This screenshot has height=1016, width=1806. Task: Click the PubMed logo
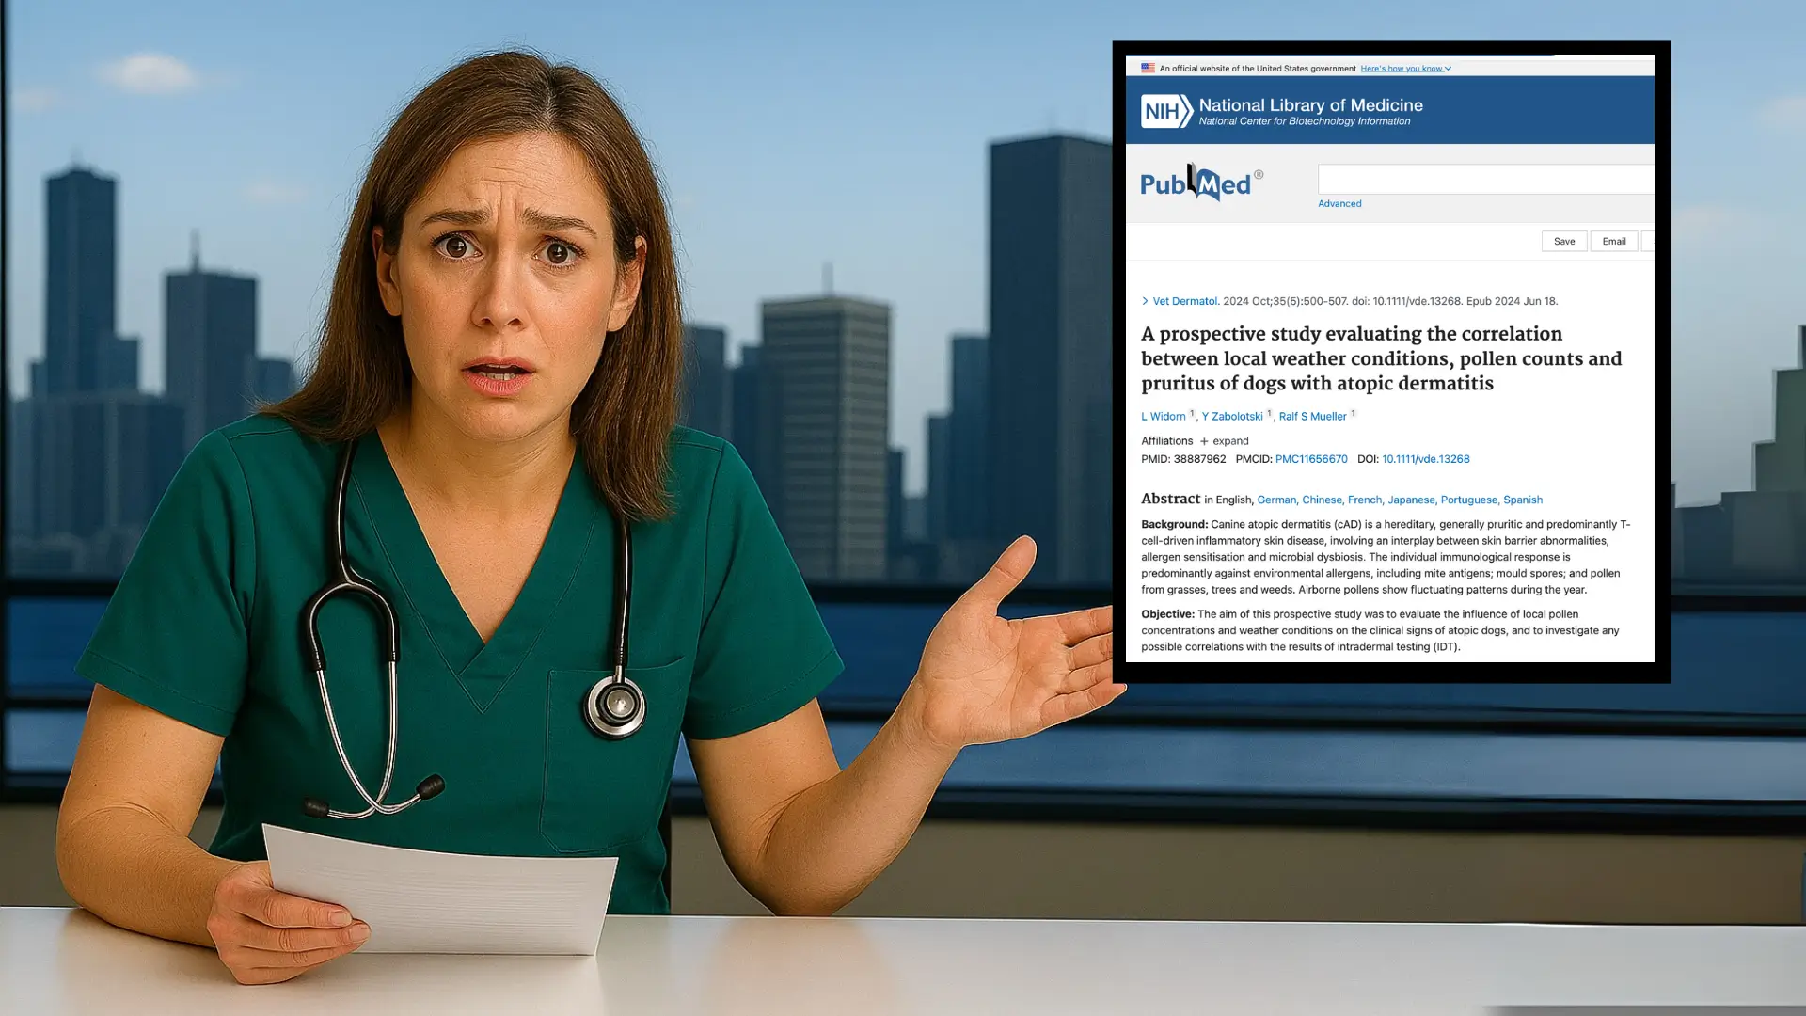click(x=1201, y=183)
